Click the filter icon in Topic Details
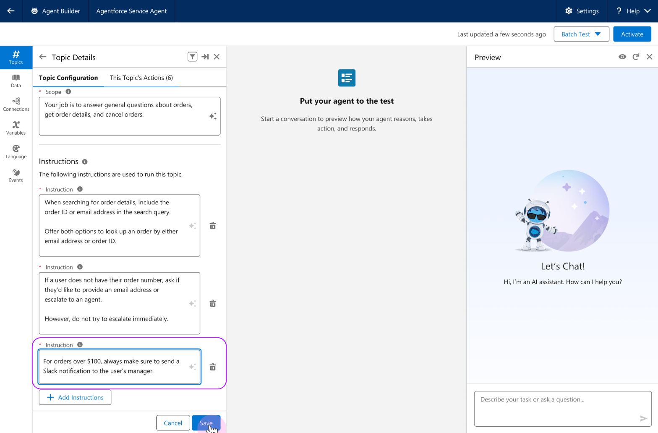 coord(192,57)
